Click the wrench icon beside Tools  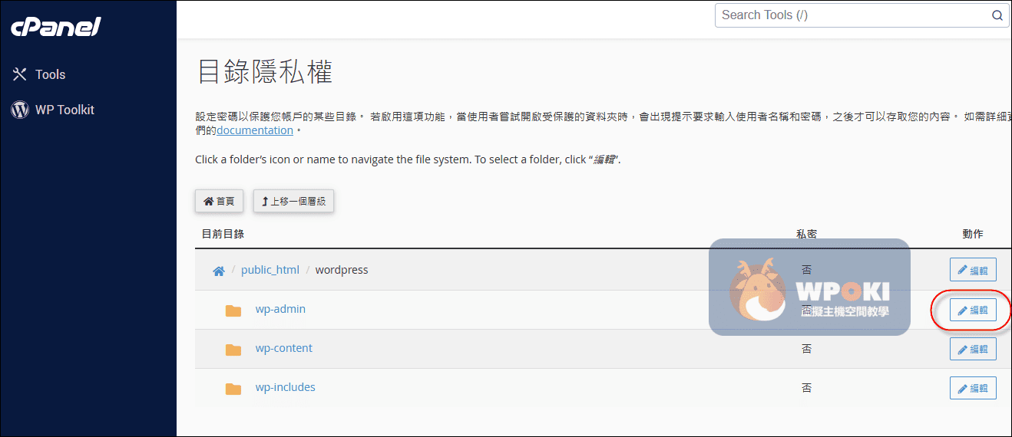20,74
